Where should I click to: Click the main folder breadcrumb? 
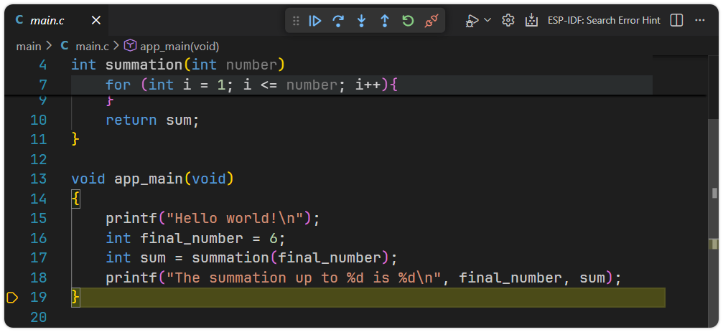[x=29, y=46]
